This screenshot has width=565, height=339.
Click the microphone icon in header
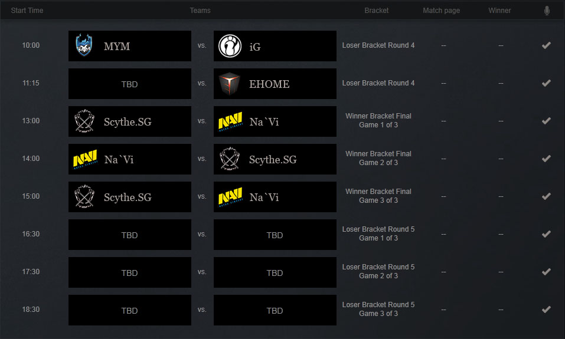coord(547,11)
